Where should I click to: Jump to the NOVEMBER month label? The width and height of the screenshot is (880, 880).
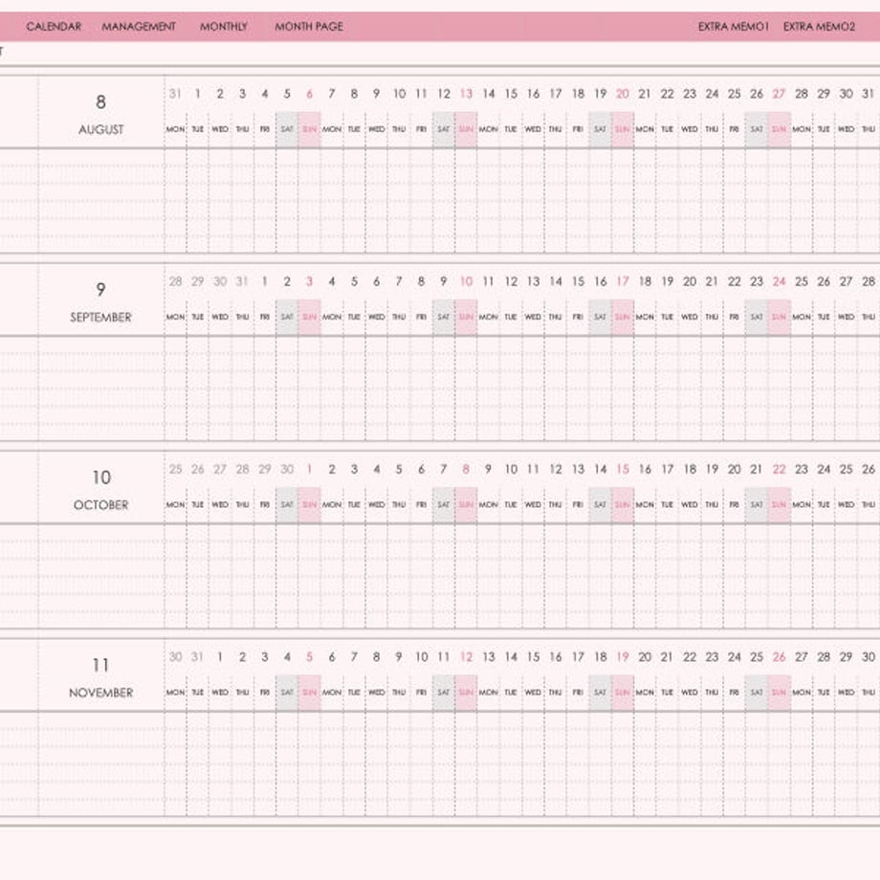[101, 693]
